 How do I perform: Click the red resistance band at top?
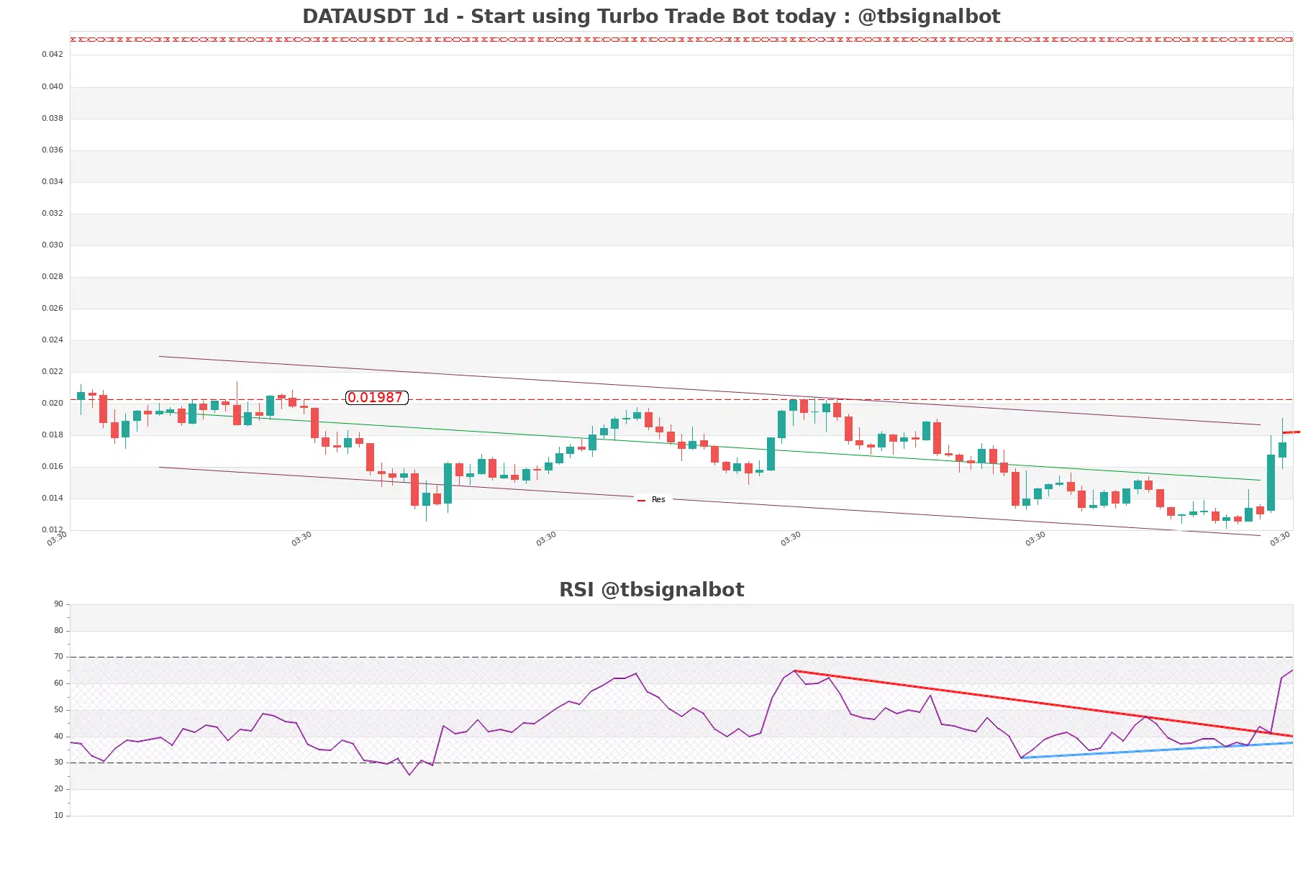point(681,40)
